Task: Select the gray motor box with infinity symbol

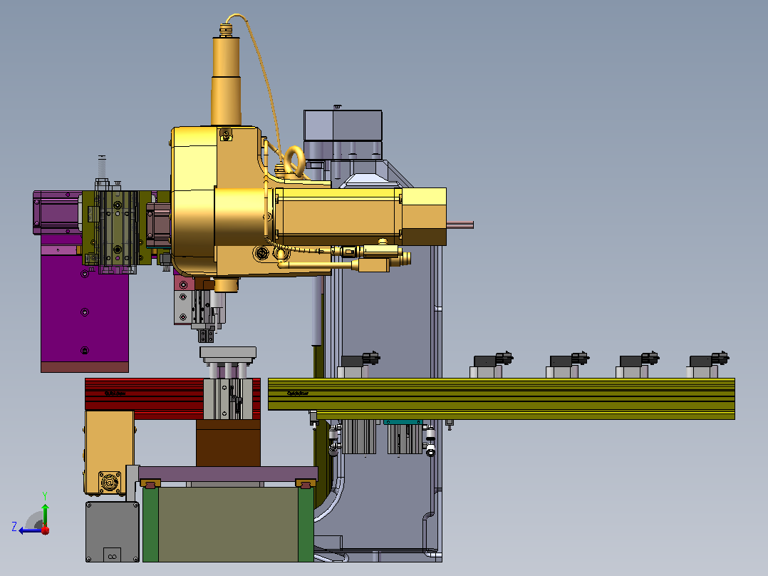Action: (x=112, y=532)
